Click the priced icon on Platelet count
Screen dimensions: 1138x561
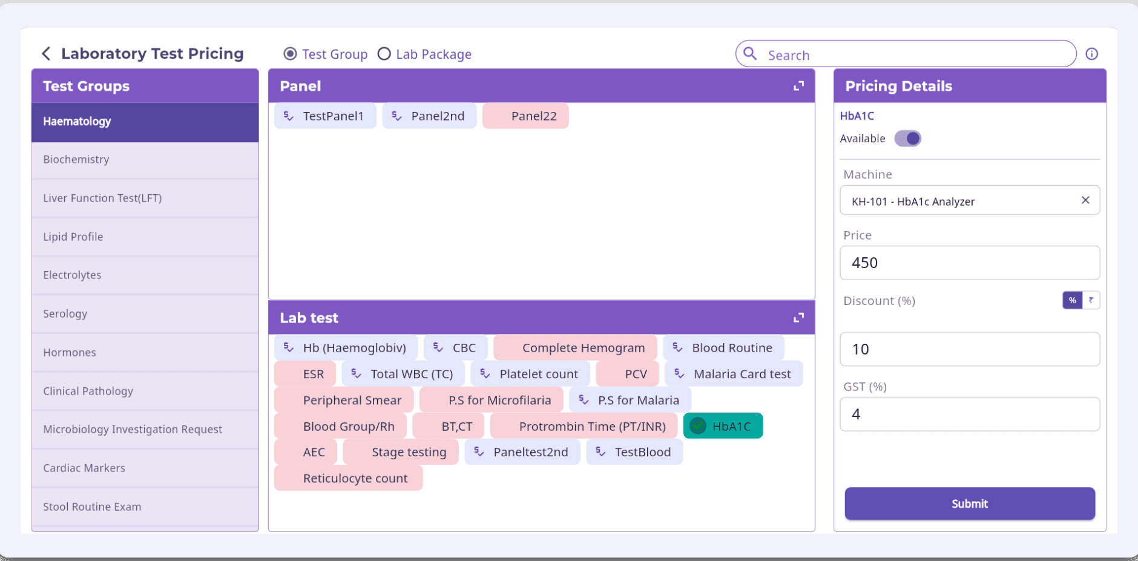pyautogui.click(x=485, y=373)
